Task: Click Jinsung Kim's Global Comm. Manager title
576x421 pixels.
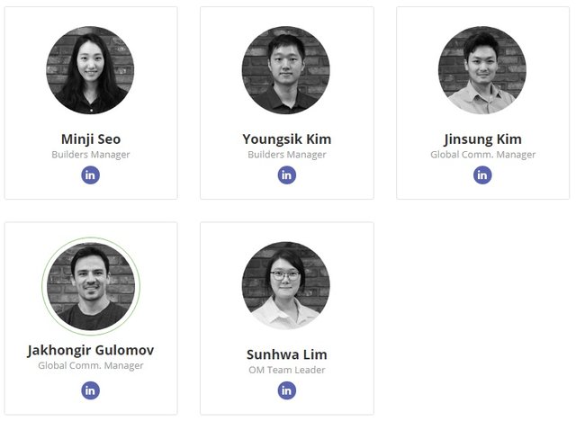Action: pos(482,155)
